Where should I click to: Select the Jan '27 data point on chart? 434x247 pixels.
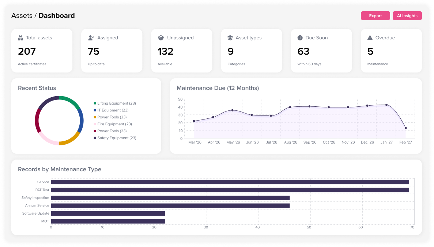coord(386,105)
